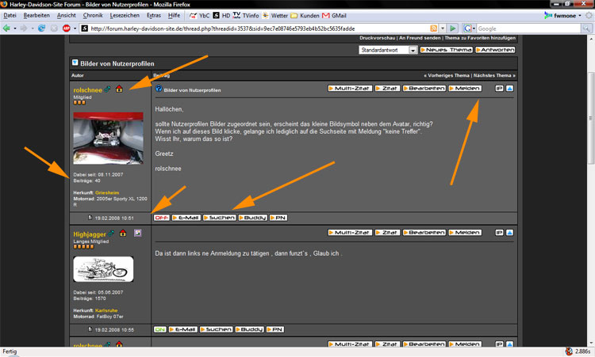
Task: Click homepage house icon beside Highjagger's username
Action: (125, 233)
